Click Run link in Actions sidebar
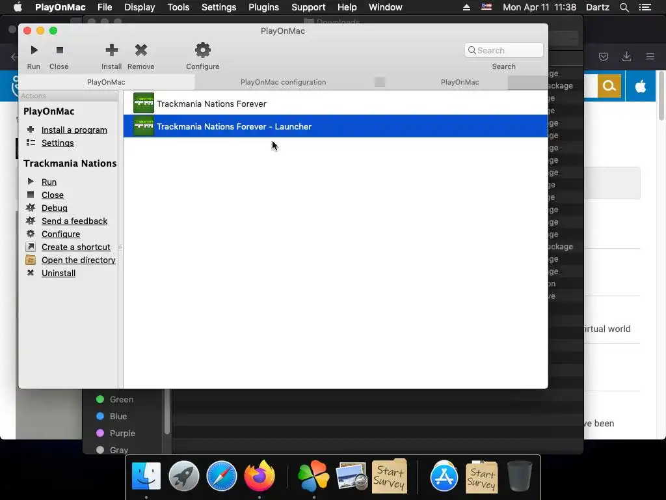The image size is (666, 500). (49, 182)
